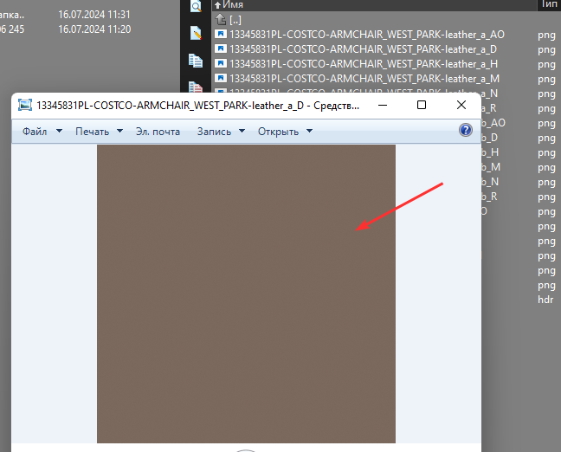561x452 pixels.
Task: Click the date 16.07.2024 11:31 in left panel
Action: pyautogui.click(x=94, y=15)
